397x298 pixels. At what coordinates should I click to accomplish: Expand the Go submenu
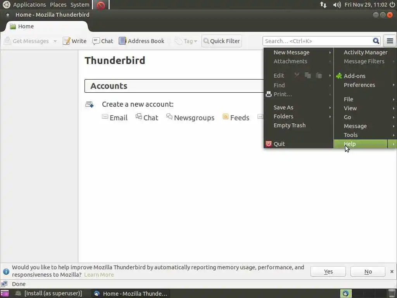coord(365,117)
